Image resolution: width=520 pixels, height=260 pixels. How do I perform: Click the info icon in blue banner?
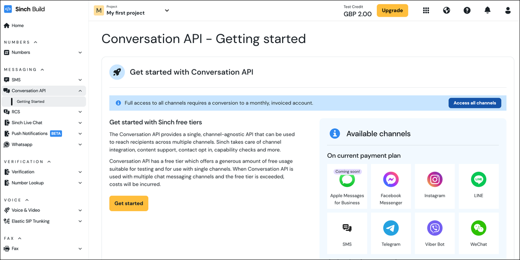[118, 103]
